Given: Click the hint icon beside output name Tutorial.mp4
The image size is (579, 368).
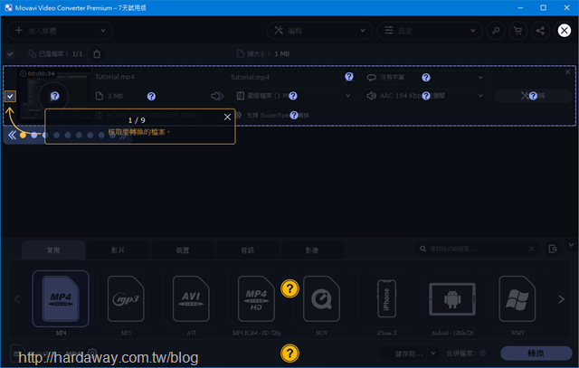Looking at the screenshot, I should [349, 77].
